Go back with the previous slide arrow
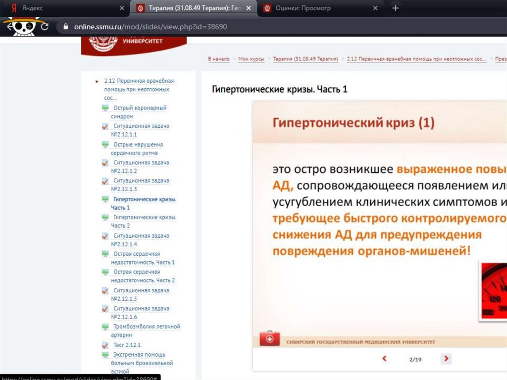507x380 pixels. click(384, 359)
